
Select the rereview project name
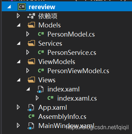click(42, 7)
